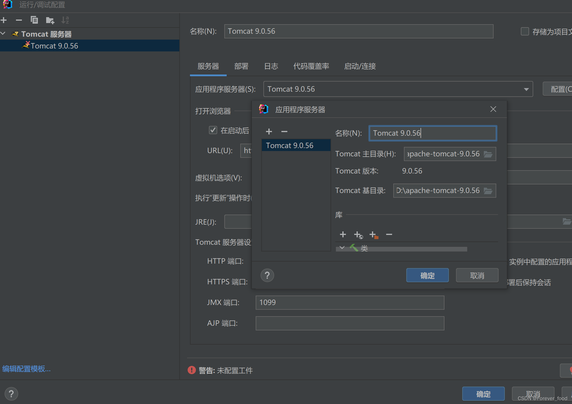The width and height of the screenshot is (572, 404).
Task: Open the 日志 tab
Action: [x=271, y=66]
